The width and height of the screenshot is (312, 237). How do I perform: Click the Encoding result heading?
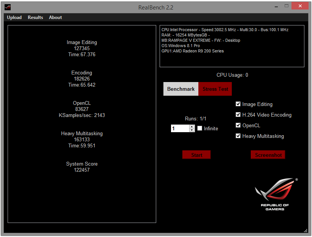coord(82,73)
